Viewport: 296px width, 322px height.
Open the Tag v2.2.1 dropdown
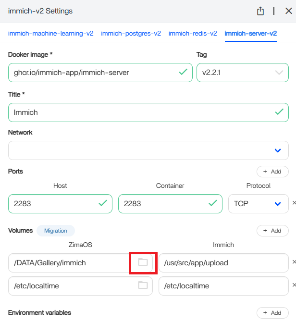[279, 73]
